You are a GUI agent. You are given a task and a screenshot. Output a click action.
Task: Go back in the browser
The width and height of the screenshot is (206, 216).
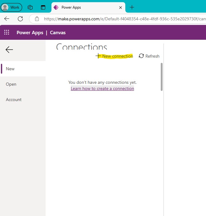(7, 18)
